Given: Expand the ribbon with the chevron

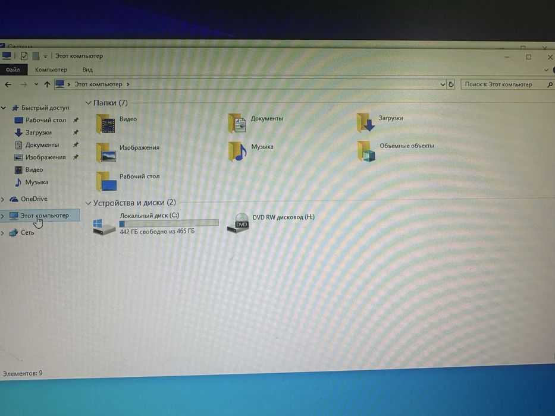Looking at the screenshot, I should [x=546, y=70].
